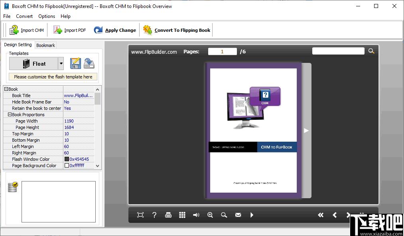
Task: Click the Page Width value 1190
Action: coord(79,121)
